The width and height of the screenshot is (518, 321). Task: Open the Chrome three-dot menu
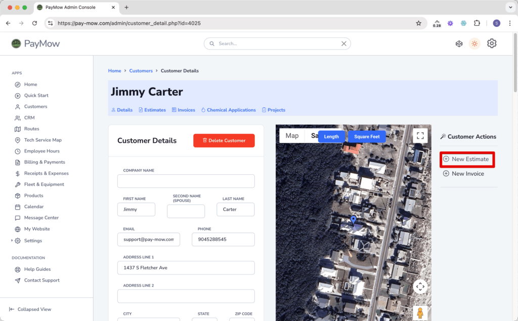(x=510, y=23)
